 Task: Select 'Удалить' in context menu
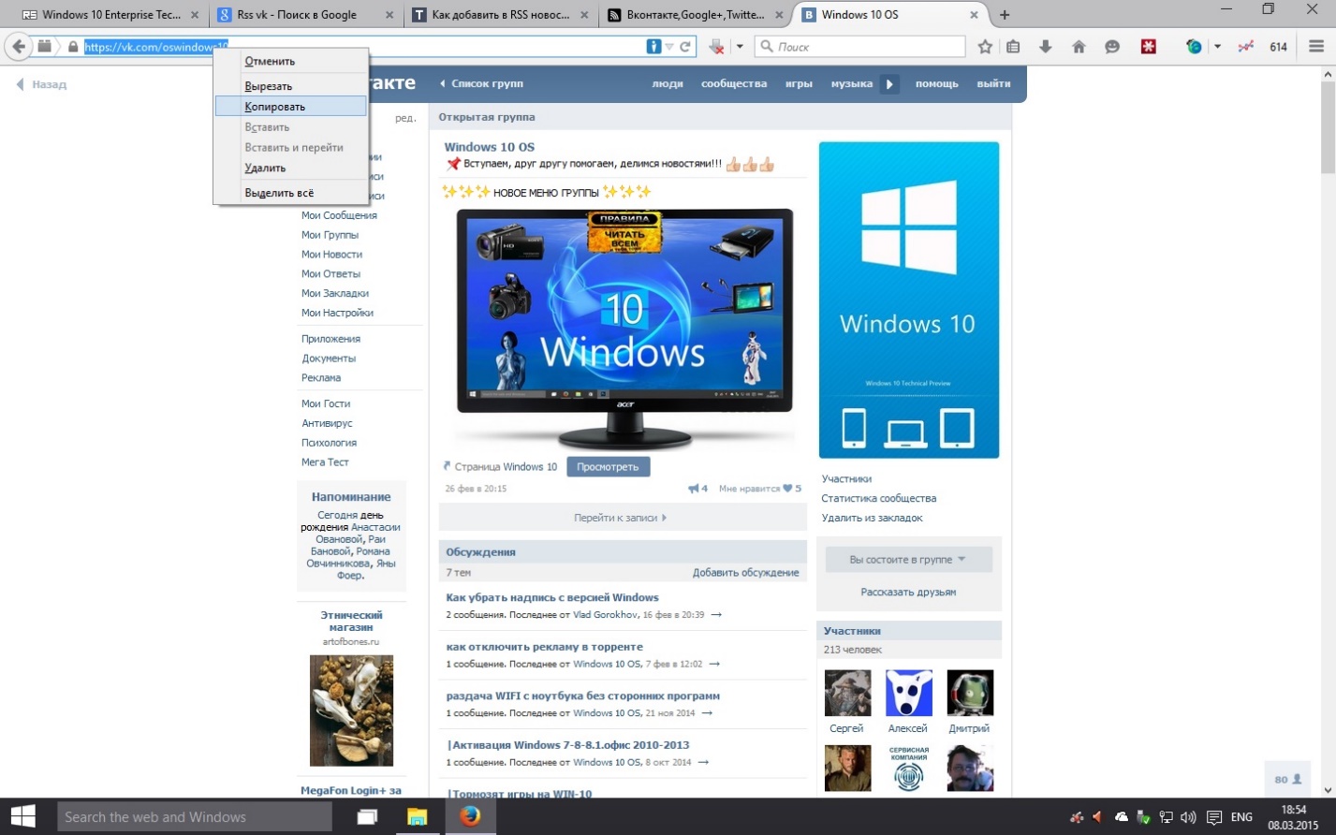[290, 168]
